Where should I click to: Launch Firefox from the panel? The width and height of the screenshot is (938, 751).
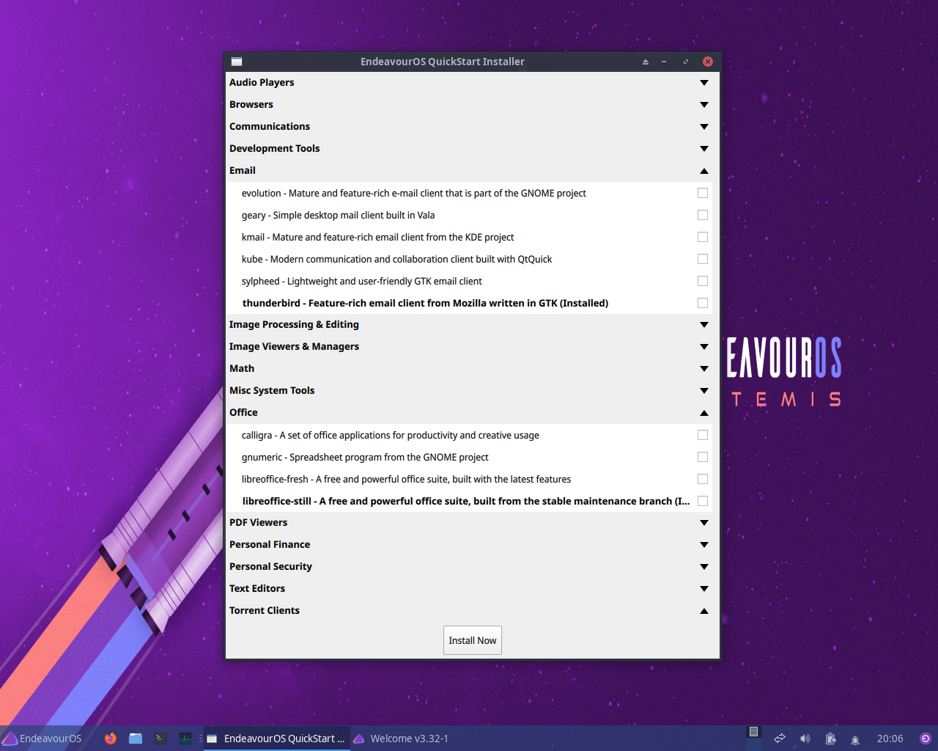pyautogui.click(x=111, y=739)
